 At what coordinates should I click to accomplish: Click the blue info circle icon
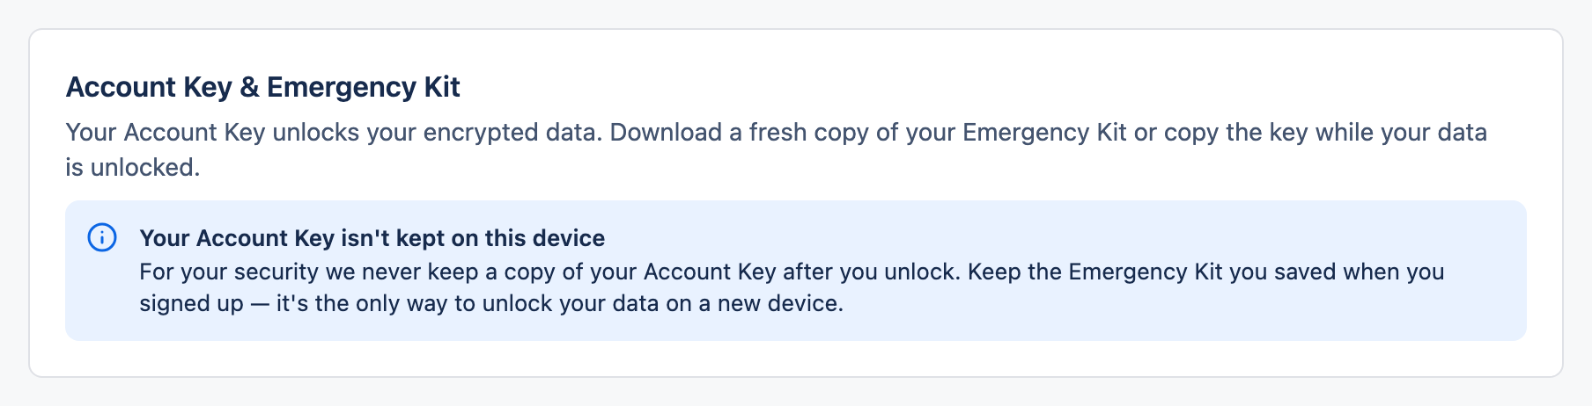click(102, 237)
